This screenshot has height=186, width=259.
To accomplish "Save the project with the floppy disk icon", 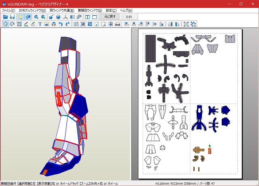I will click(13, 17).
